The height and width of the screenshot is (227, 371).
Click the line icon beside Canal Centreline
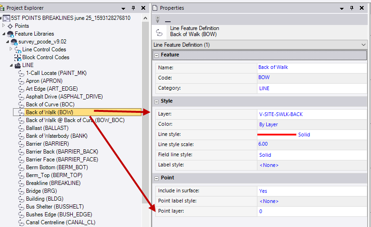pyautogui.click(x=21, y=222)
